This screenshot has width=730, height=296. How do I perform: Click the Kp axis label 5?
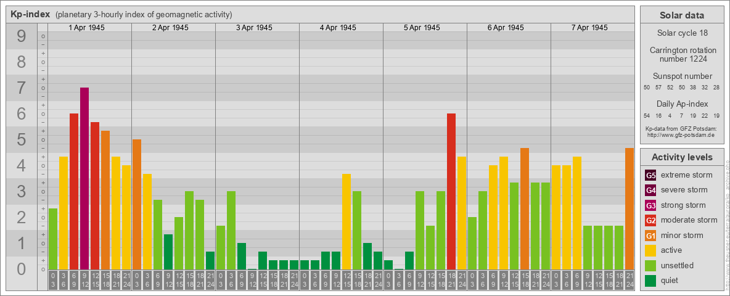coord(21,139)
